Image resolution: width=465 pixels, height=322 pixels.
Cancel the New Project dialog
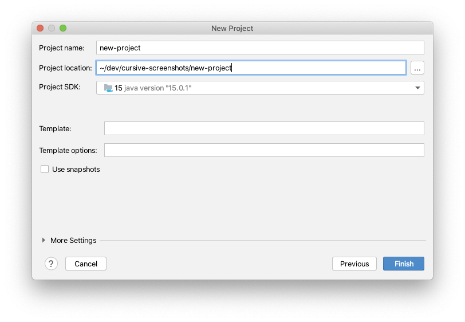[86, 264]
